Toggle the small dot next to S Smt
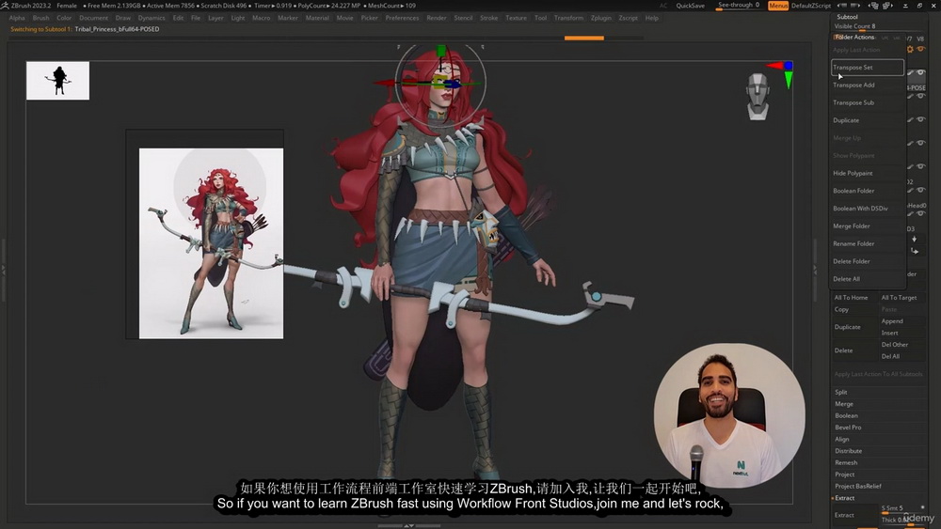Screen dimensions: 941x529 click(922, 507)
